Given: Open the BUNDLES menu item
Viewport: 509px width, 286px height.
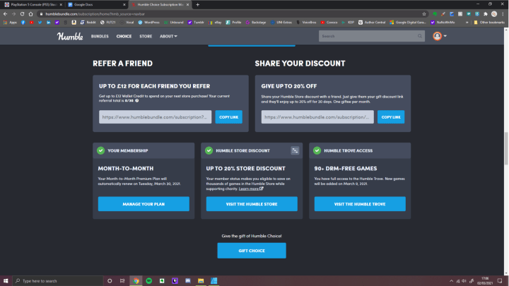Looking at the screenshot, I should tap(100, 36).
